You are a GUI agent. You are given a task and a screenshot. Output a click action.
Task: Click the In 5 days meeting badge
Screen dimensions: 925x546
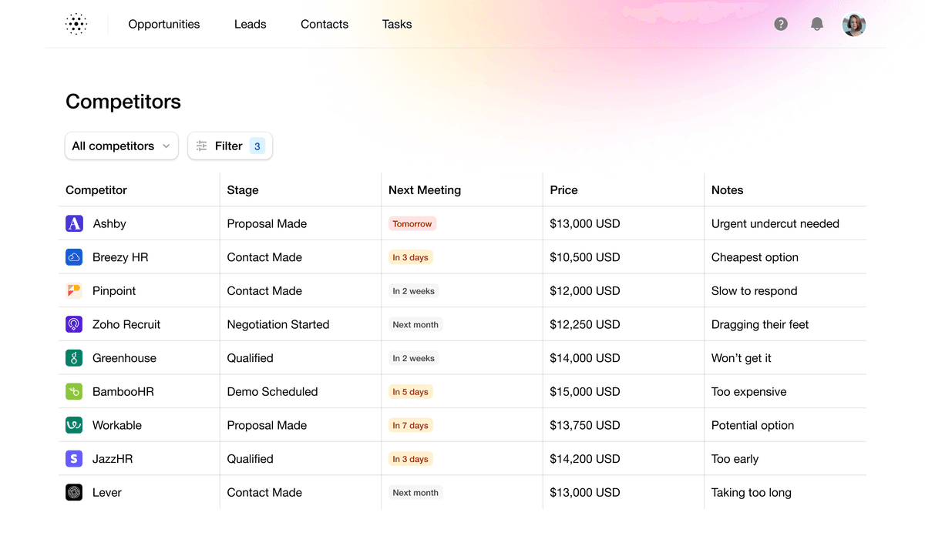point(411,392)
